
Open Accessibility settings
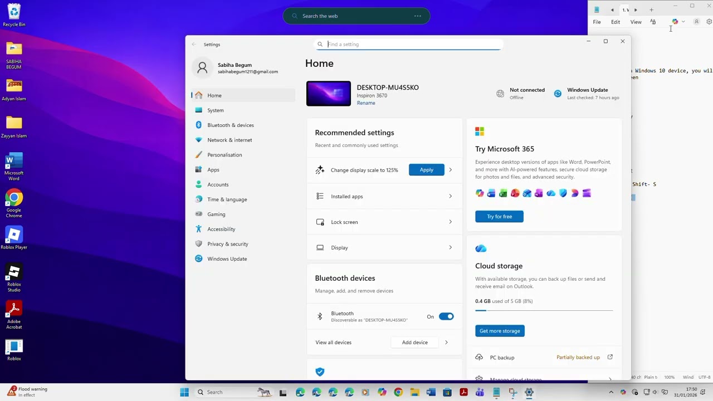(x=243, y=229)
